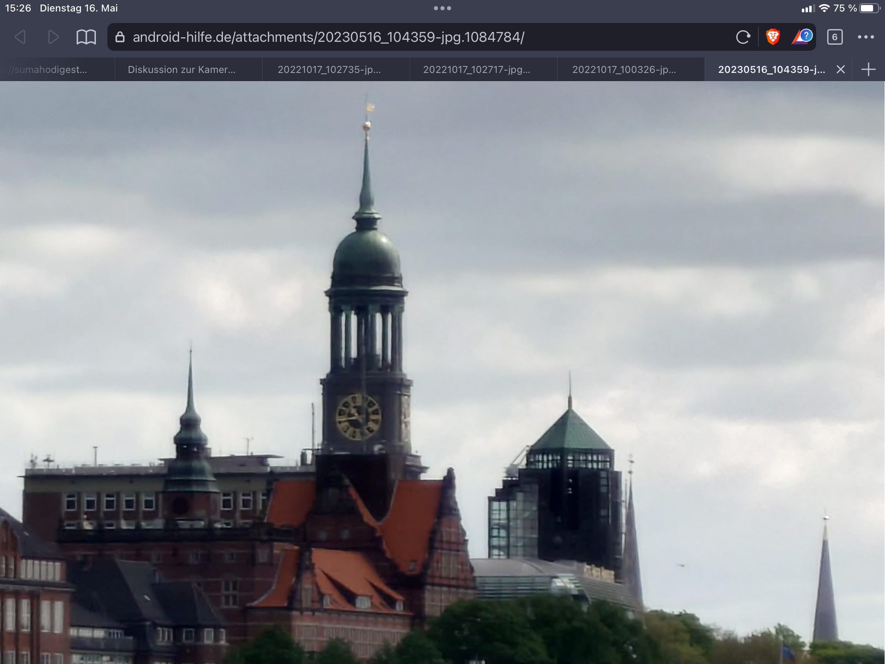Tap the clock face in the photo

[x=358, y=417]
